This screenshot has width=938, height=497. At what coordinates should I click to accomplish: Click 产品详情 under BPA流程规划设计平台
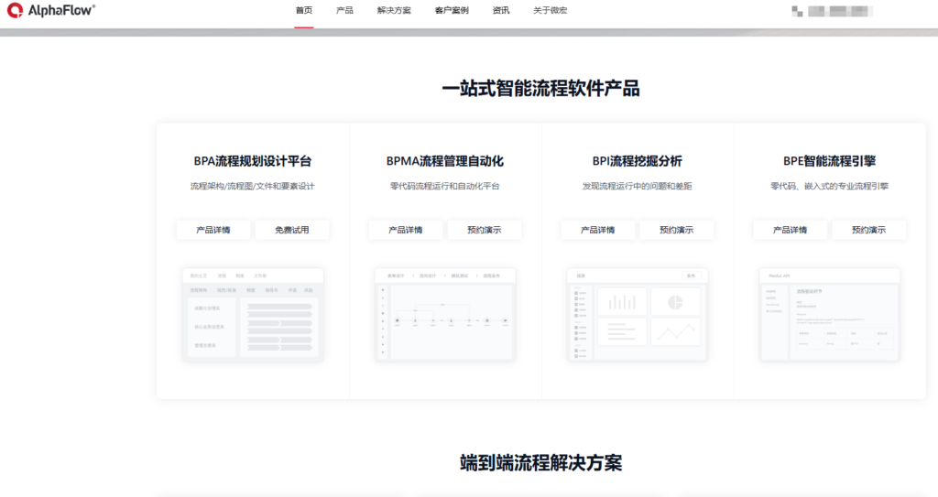(213, 230)
